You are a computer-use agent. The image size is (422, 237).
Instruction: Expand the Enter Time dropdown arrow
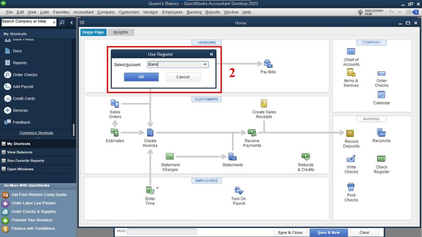(158, 188)
